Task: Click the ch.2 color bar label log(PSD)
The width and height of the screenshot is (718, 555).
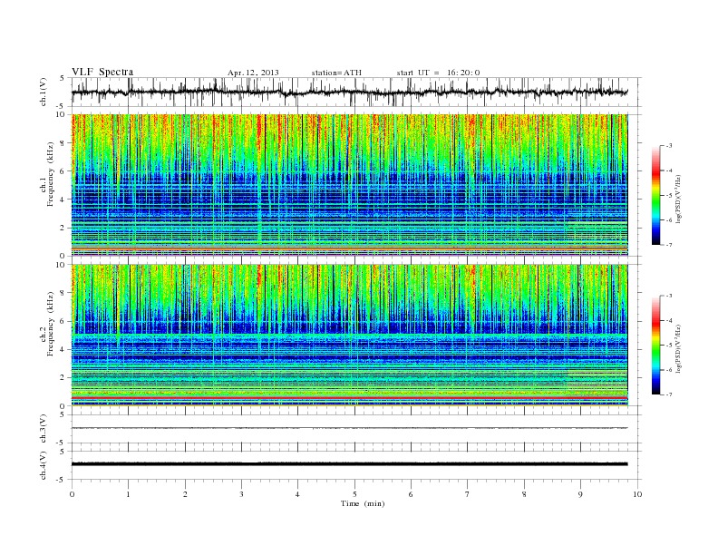Action: (x=678, y=348)
